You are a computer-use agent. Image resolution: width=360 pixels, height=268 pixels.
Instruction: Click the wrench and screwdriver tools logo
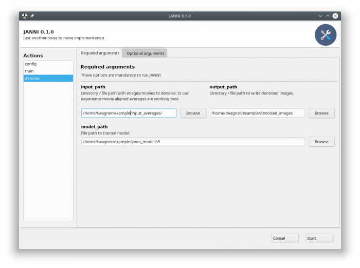coord(326,35)
